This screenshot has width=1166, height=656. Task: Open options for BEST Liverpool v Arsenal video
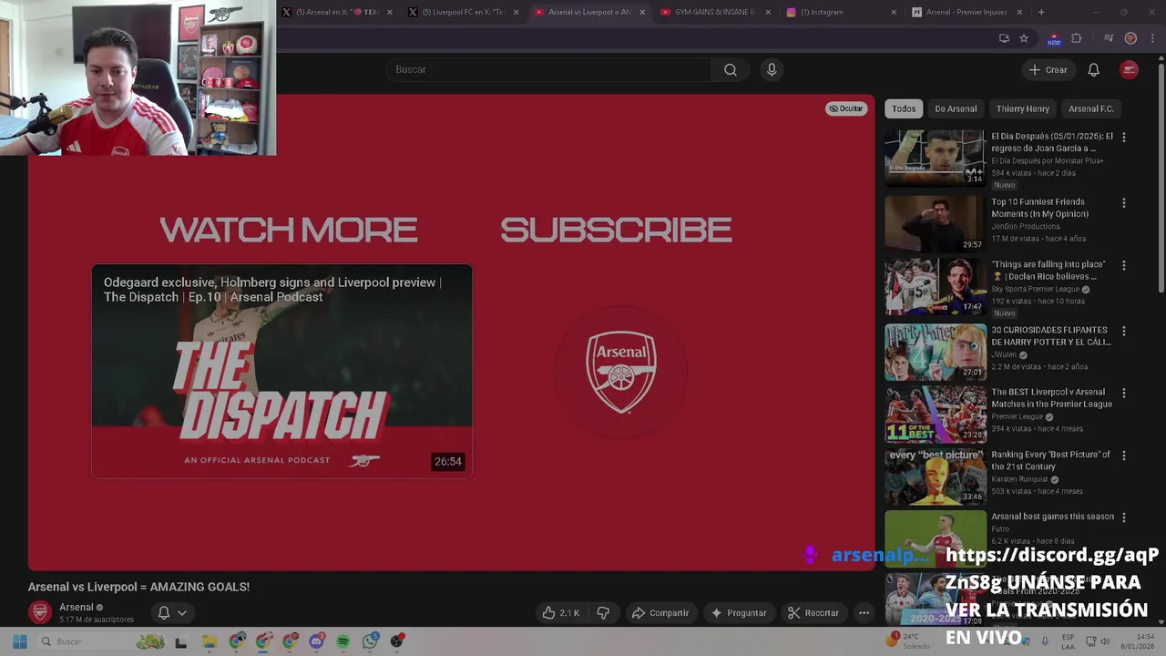1123,393
